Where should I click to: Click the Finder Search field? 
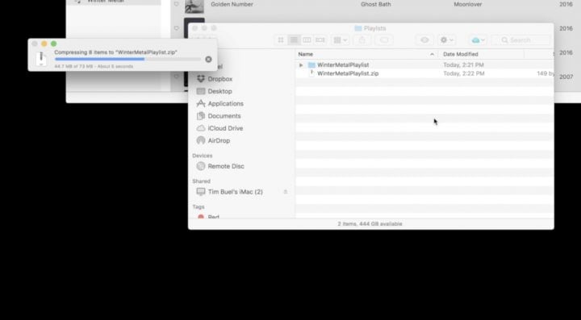[521, 40]
